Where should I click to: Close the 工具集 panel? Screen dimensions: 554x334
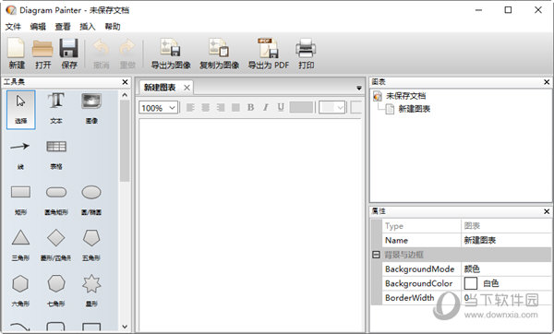pyautogui.click(x=125, y=82)
